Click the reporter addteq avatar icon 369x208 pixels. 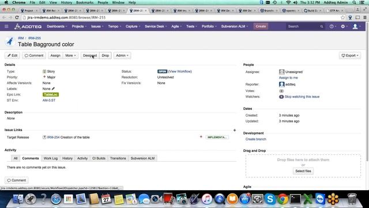282,84
